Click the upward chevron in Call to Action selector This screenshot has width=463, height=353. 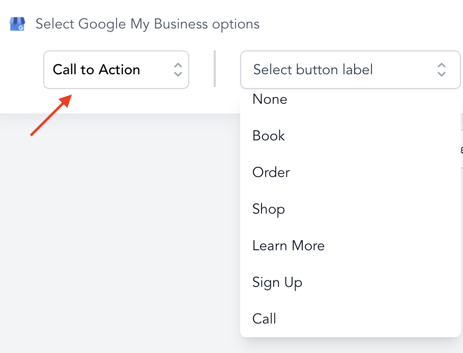[178, 65]
